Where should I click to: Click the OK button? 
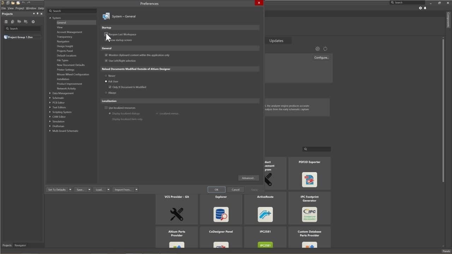point(216,189)
